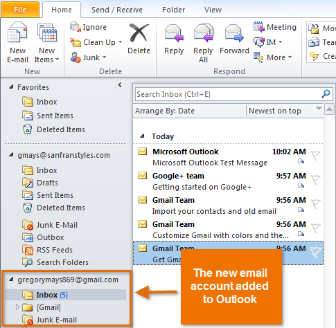Open Search Folders
The height and width of the screenshot is (328, 336).
pyautogui.click(x=55, y=262)
